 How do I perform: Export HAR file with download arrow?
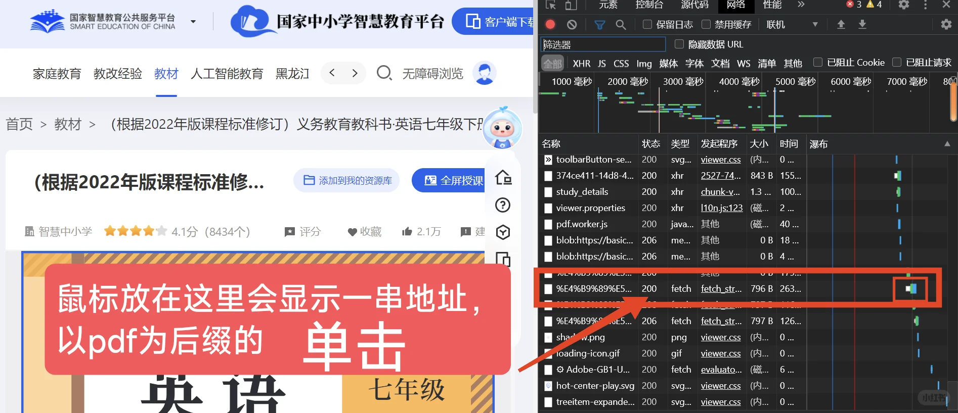(x=862, y=24)
